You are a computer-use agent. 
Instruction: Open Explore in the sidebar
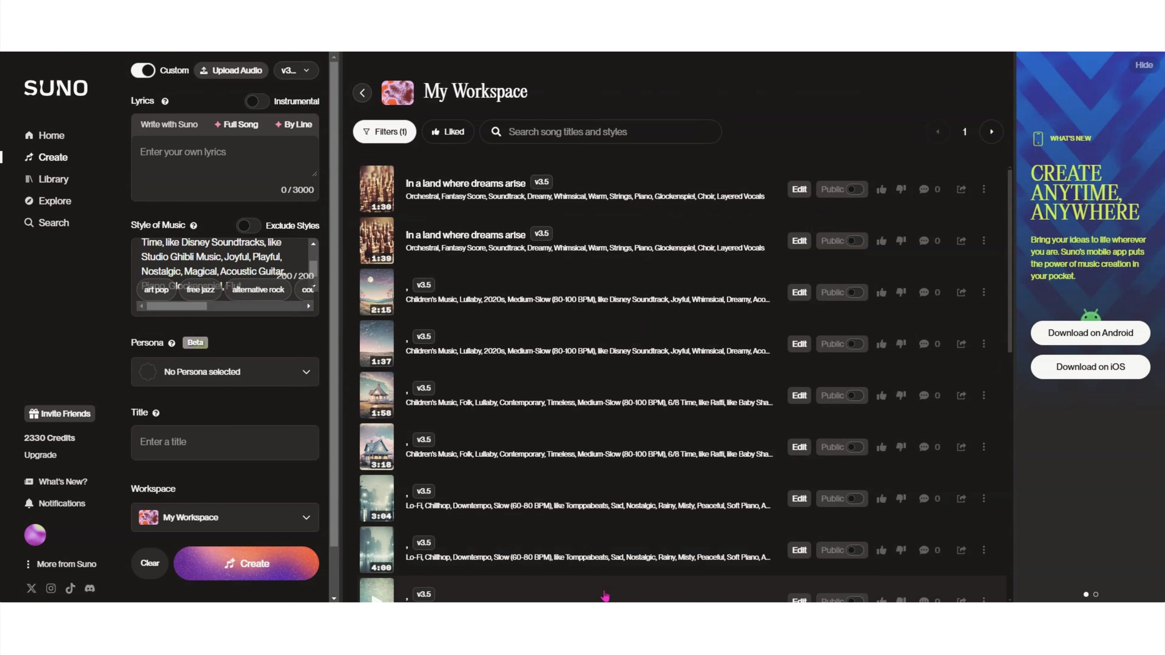click(48, 201)
